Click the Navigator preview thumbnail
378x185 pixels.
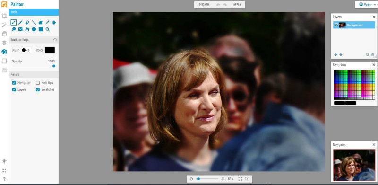[x=354, y=165]
